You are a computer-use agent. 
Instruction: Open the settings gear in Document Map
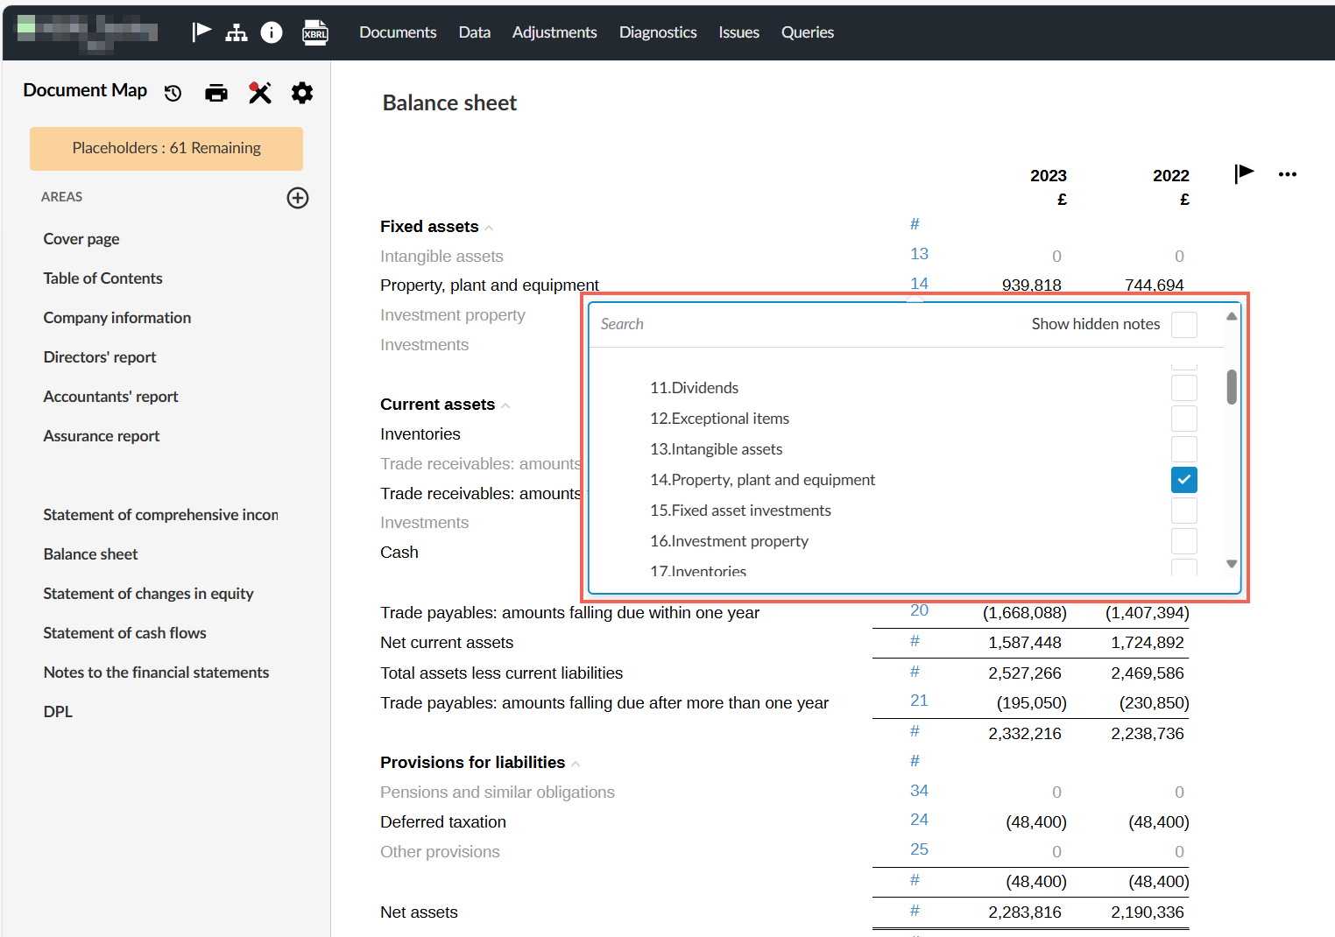tap(302, 93)
